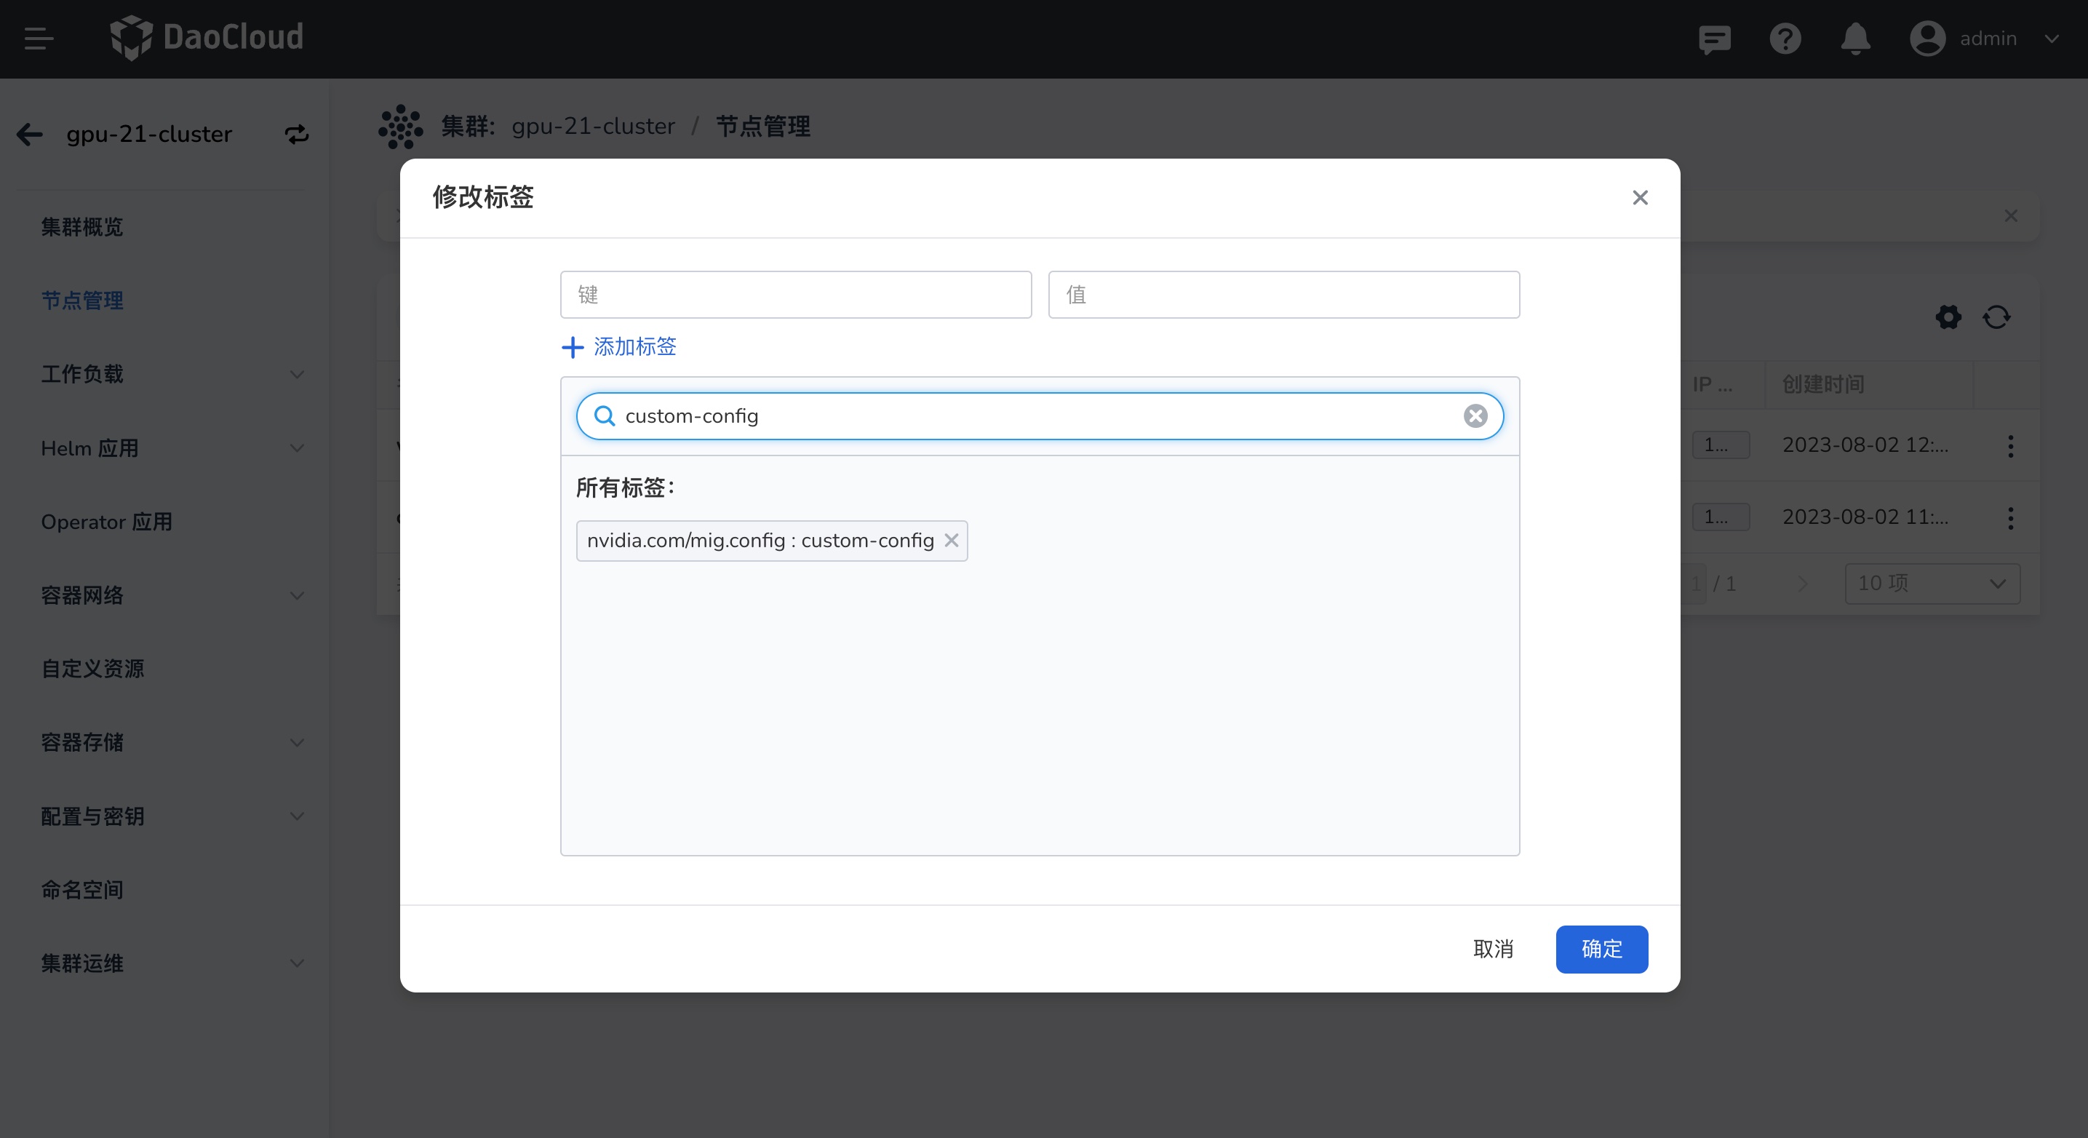Click the cluster dots icon in breadcrumb

tap(400, 127)
